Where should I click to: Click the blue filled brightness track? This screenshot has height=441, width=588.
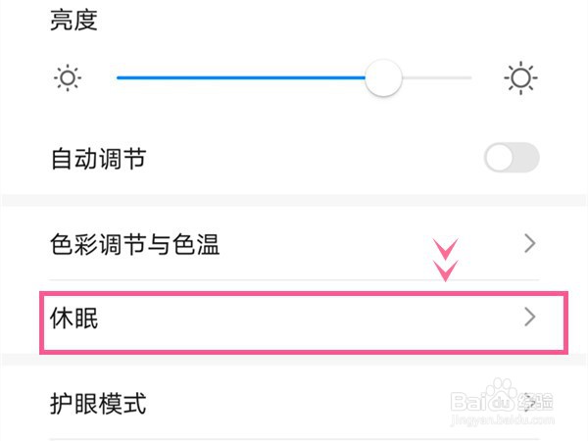pos(241,78)
